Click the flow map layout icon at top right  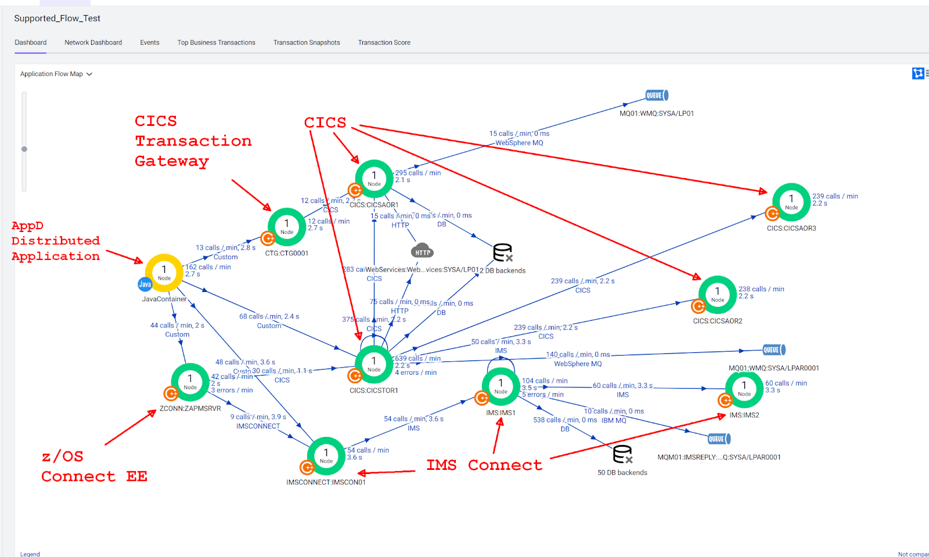click(x=918, y=73)
